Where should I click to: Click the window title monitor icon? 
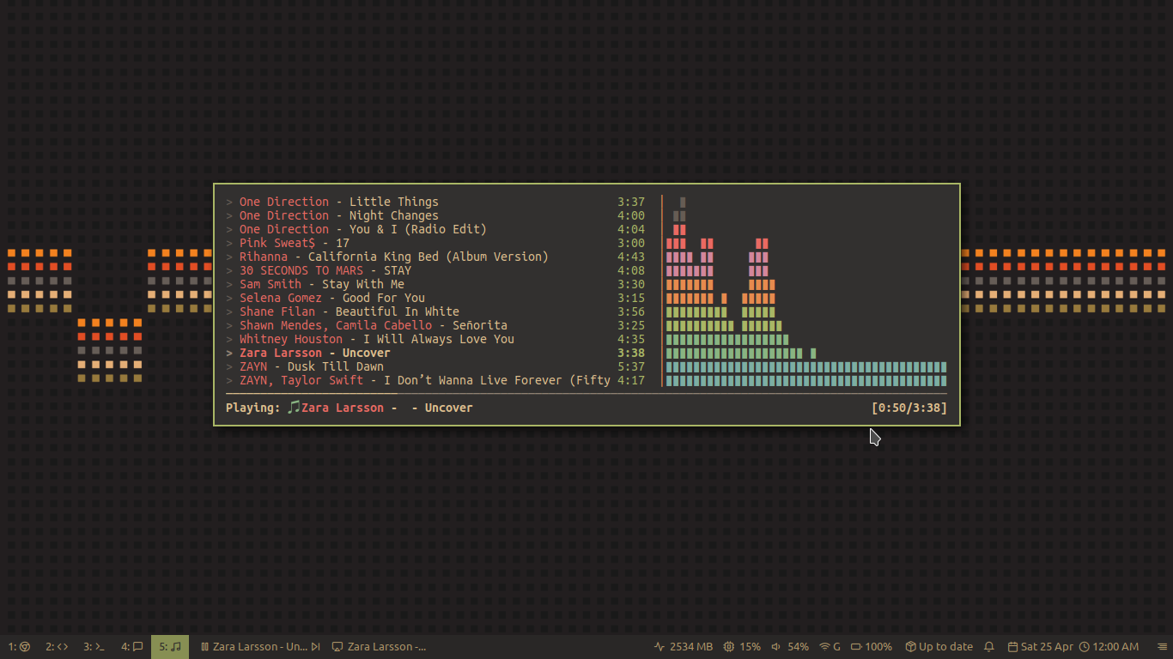pyautogui.click(x=337, y=647)
